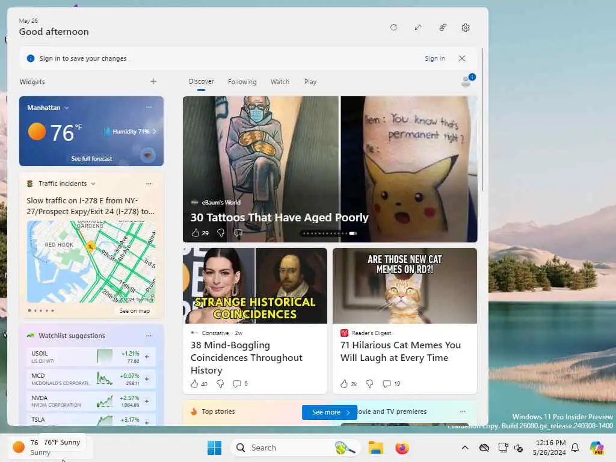Open 38 Mind-Boggling Coincidences headline
616x462 pixels.
246,357
